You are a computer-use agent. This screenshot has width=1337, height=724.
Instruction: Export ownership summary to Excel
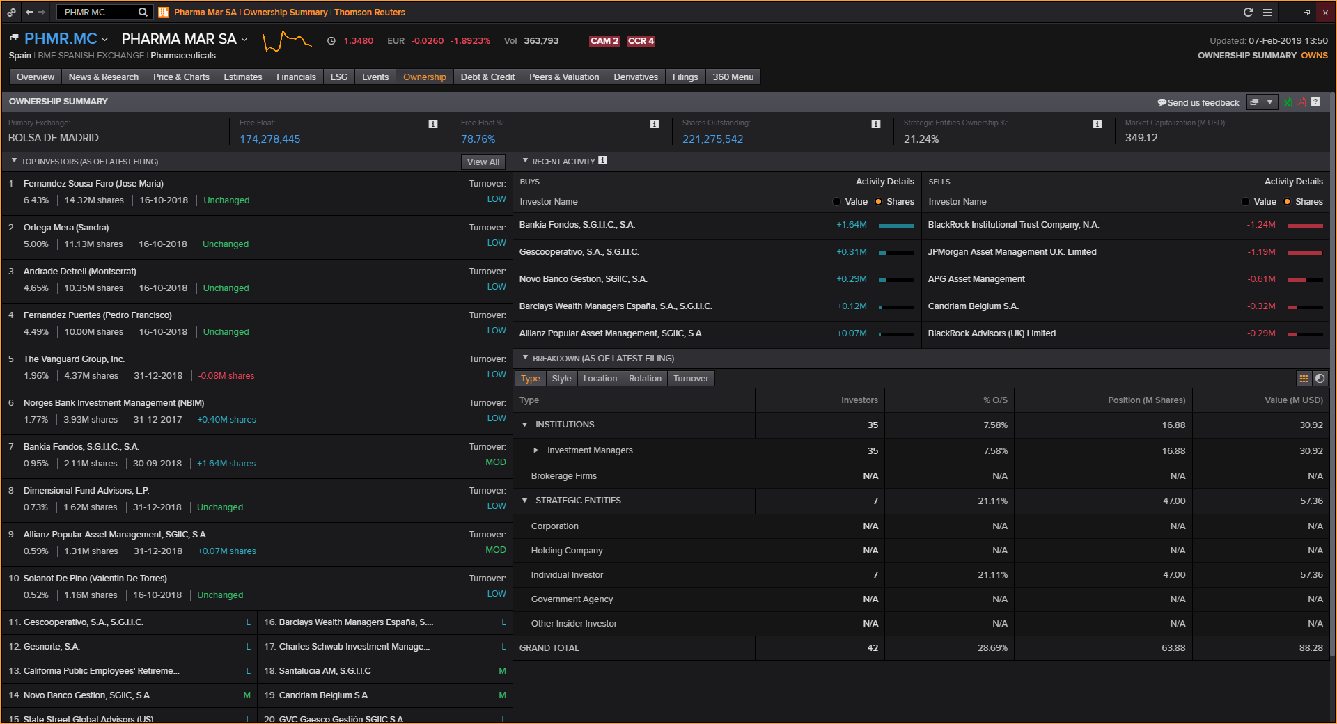pyautogui.click(x=1287, y=102)
